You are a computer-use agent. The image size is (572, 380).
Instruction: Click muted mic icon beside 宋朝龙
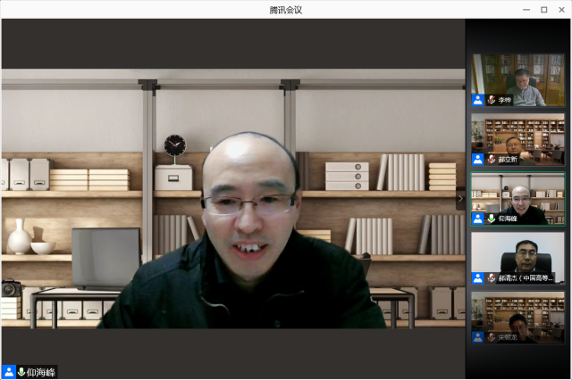click(x=491, y=338)
